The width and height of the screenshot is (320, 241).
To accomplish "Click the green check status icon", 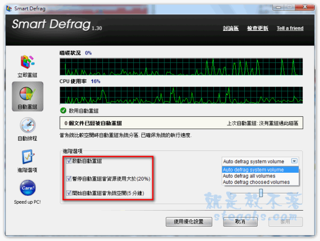I will coord(63,110).
